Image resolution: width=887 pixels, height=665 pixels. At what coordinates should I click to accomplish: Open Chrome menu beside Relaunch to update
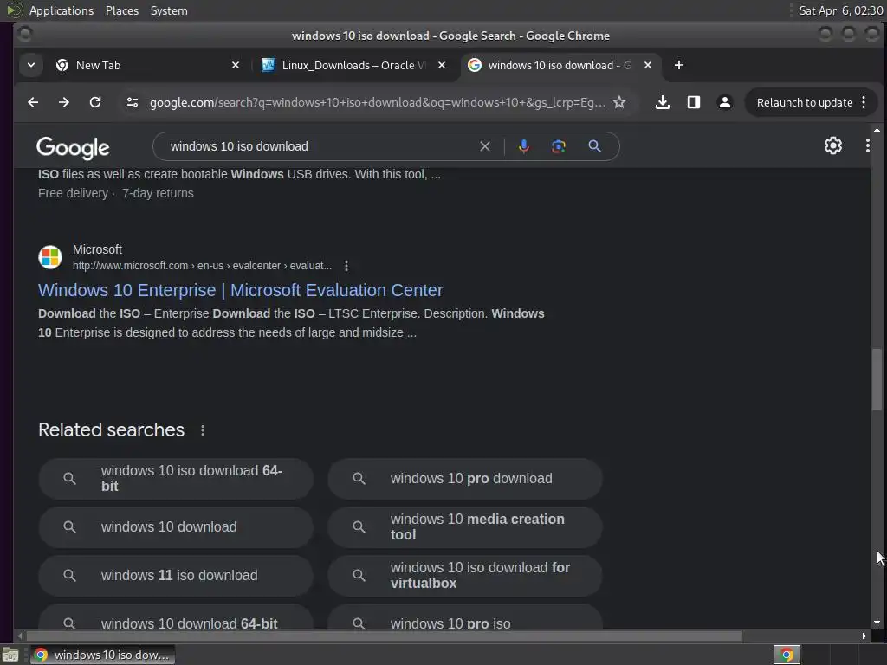point(864,102)
